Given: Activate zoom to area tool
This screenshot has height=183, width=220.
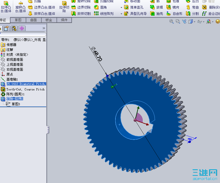Looking at the screenshot, I should click(x=178, y=21).
